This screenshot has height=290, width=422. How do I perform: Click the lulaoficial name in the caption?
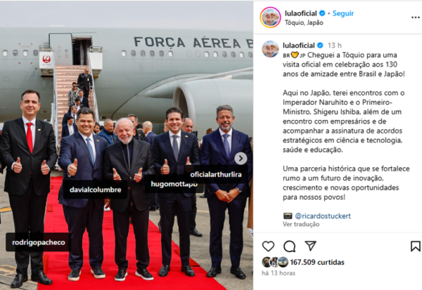(299, 45)
